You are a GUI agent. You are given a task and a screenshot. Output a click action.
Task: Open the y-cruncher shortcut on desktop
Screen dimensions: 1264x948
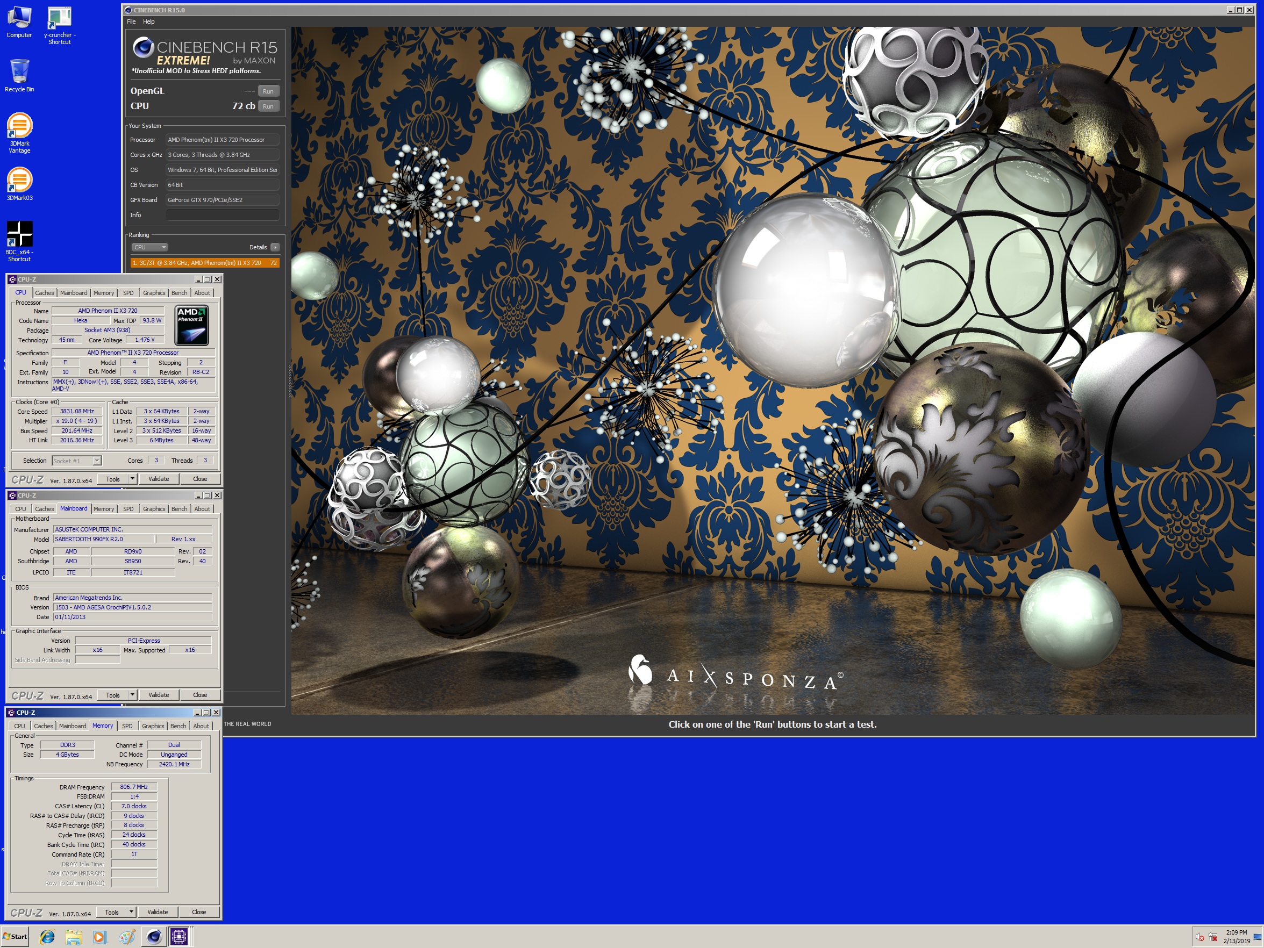click(60, 26)
